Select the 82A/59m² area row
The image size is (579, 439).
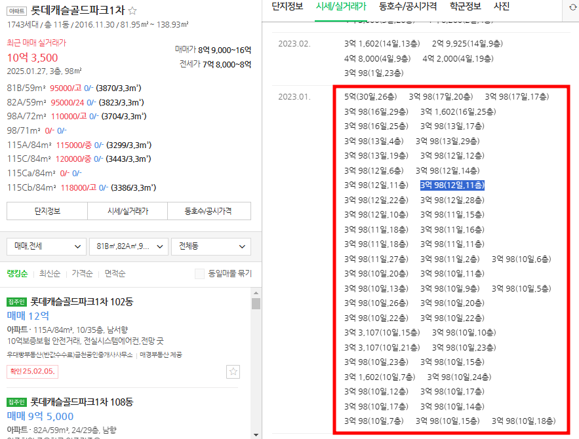point(75,102)
